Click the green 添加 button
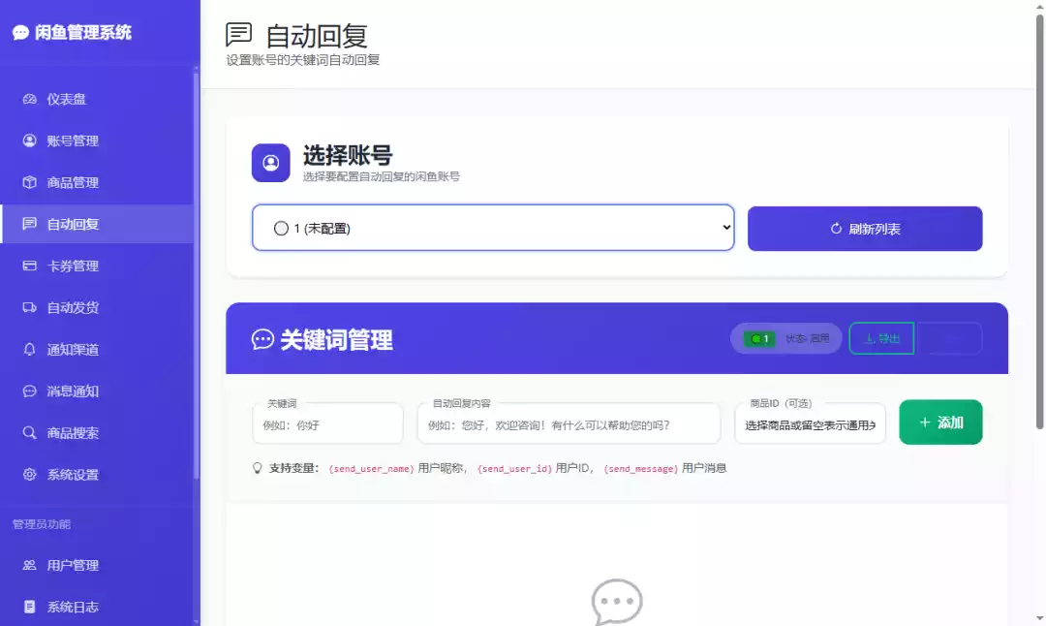The height and width of the screenshot is (626, 1046). tap(940, 422)
